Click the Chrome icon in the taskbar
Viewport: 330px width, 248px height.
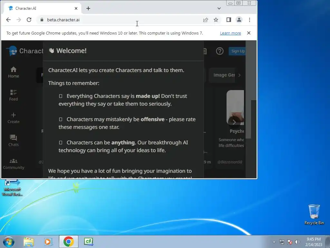point(68,242)
